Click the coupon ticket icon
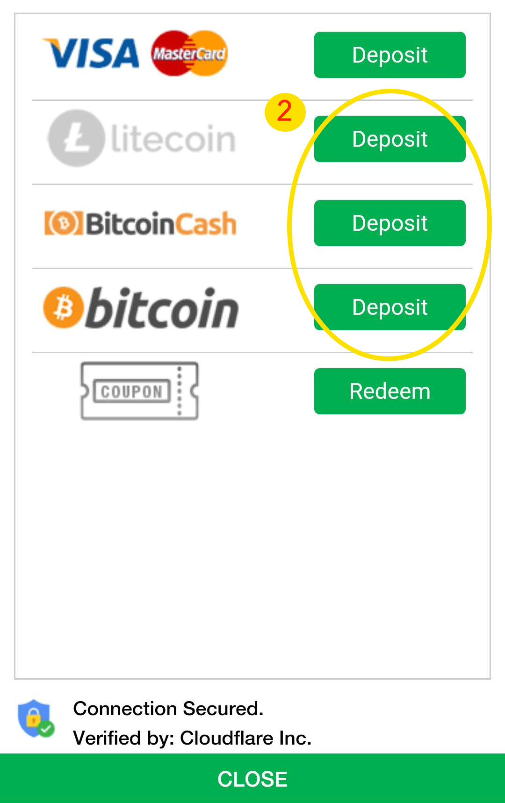 (x=139, y=391)
